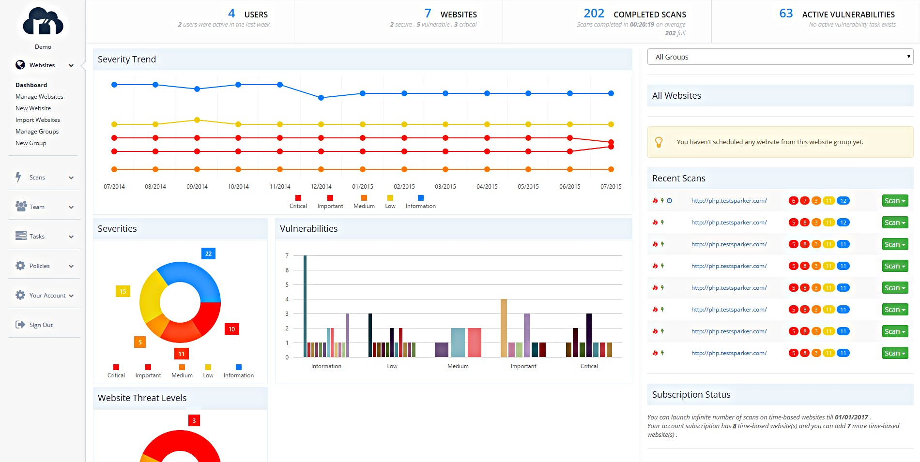This screenshot has height=462, width=920.
Task: Toggle Medium in the Severities donut legend
Action: 182,371
